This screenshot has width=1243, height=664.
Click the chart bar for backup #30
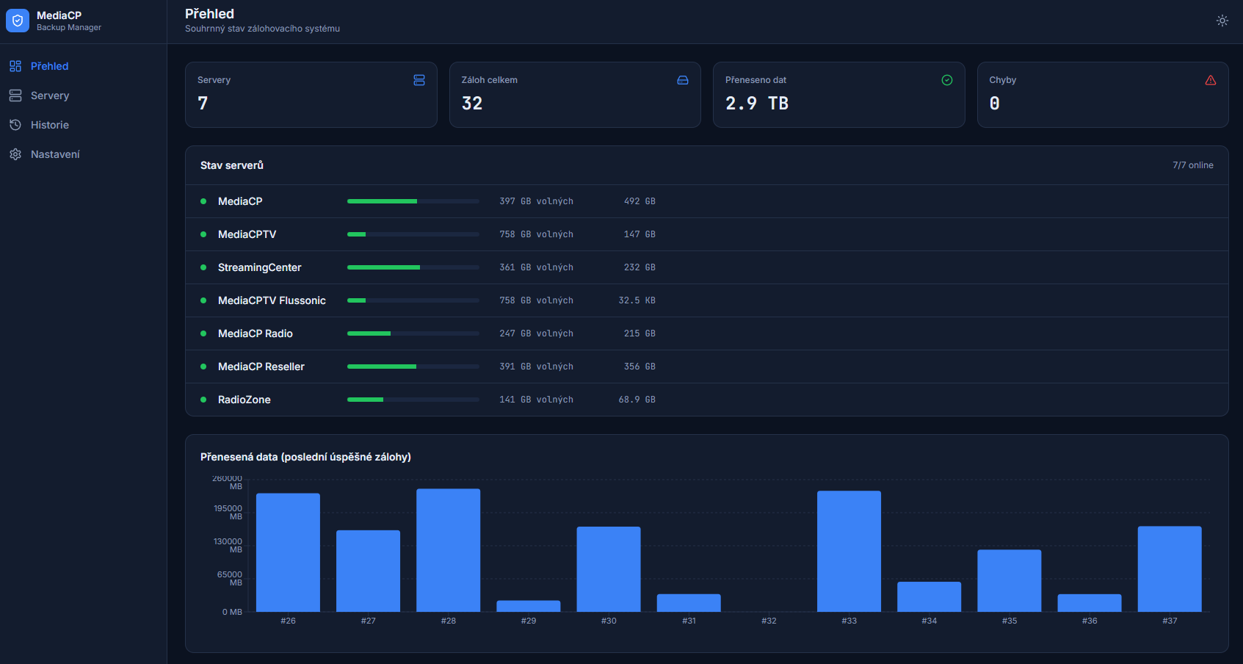pos(609,569)
